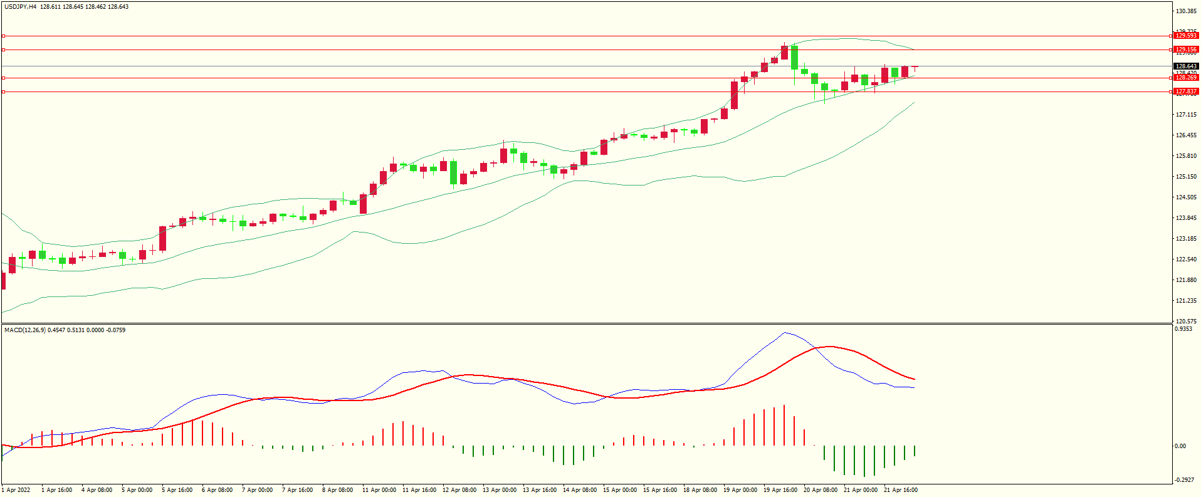1201x497 pixels.
Task: Click the 8 Apr 08:00 time label
Action: [x=338, y=490]
